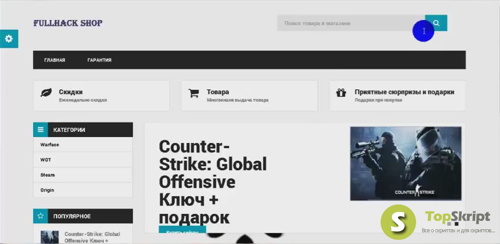
Task: Click the Популярное panel header
Action: (x=83, y=216)
